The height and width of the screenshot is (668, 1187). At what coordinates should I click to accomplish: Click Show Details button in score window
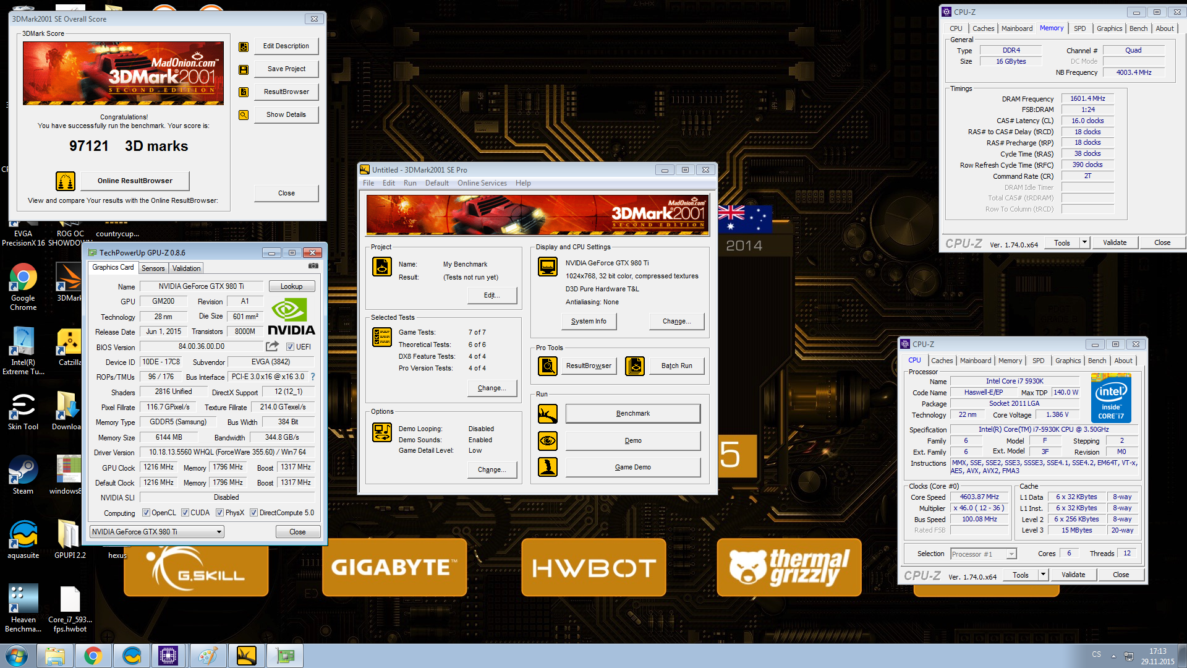coord(286,115)
